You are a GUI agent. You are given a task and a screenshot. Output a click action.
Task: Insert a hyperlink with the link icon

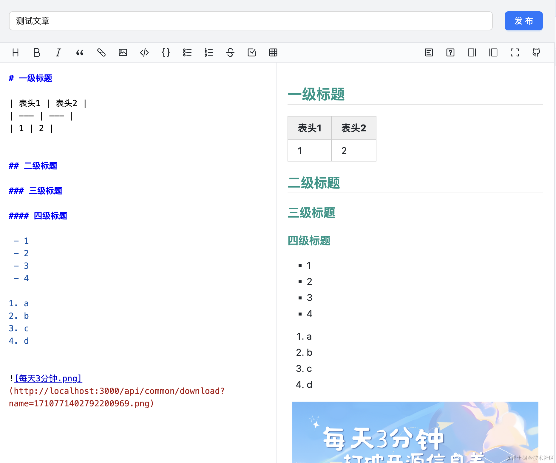point(101,53)
